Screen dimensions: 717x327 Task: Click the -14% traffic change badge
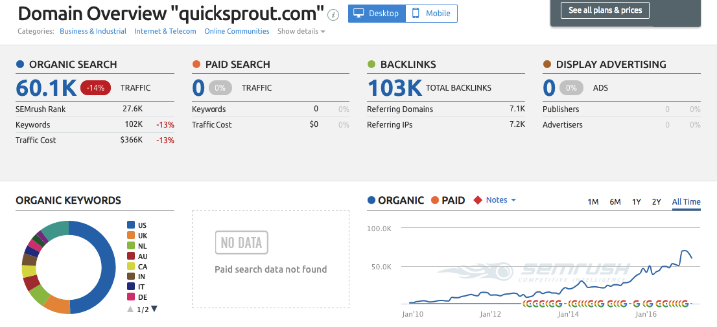[95, 87]
